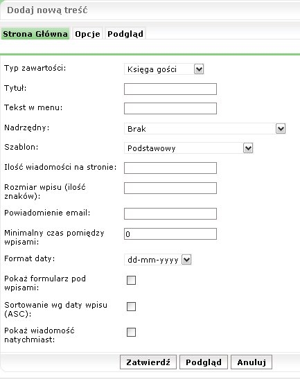Open the Szablon dropdown with Podstawowy

tap(188, 148)
